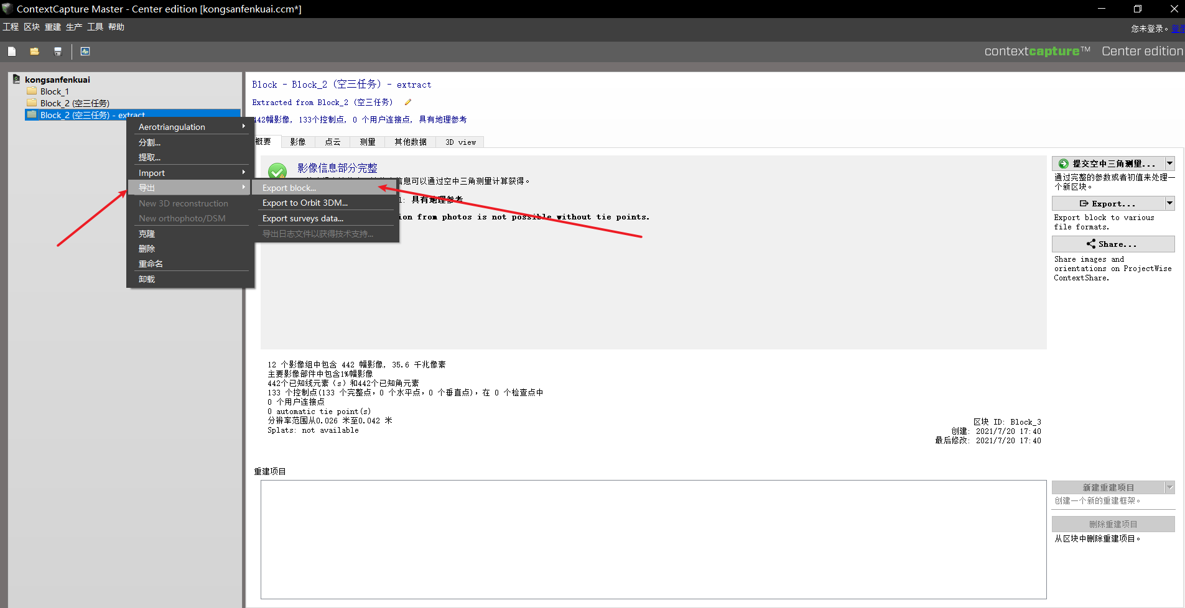Click the 提交空中三角测量... button
Viewport: 1185px width, 608px height.
1108,164
